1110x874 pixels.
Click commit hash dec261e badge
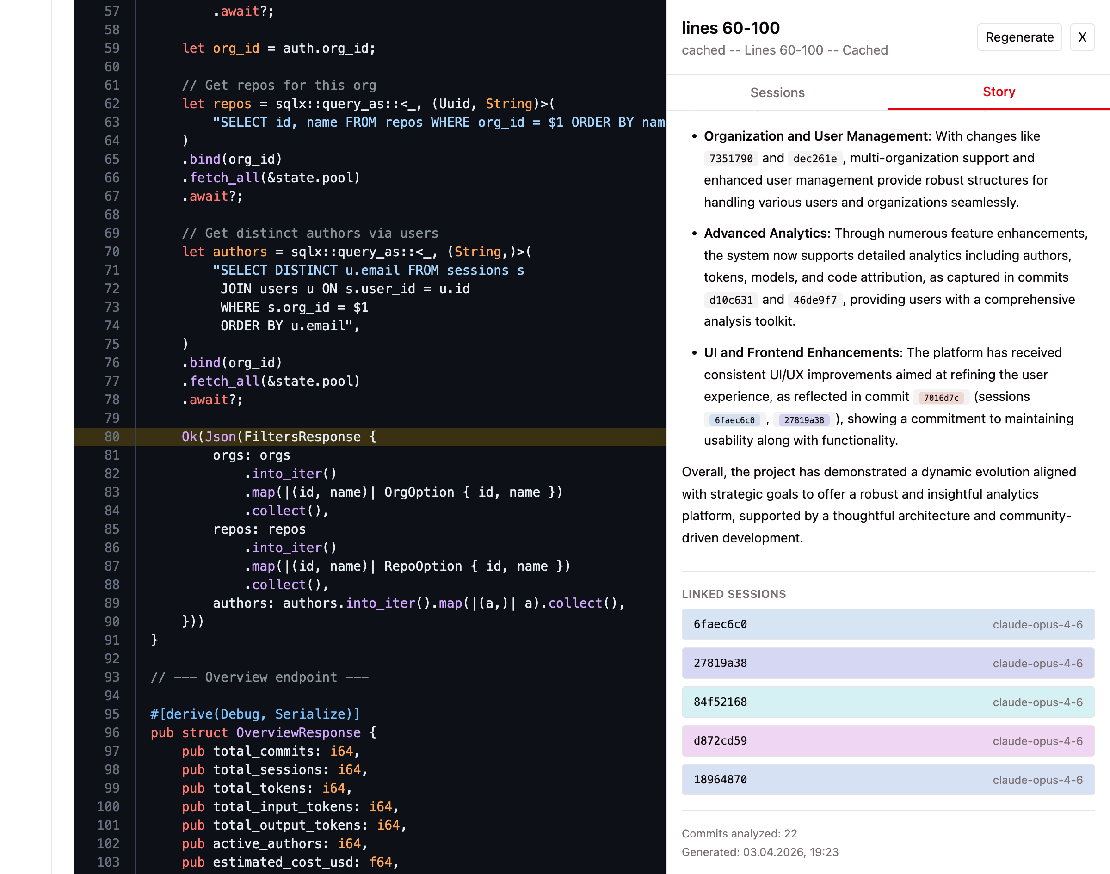[x=815, y=159]
